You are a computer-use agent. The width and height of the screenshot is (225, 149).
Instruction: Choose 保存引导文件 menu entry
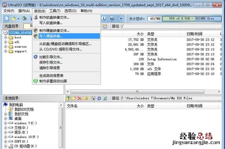pos(51,63)
